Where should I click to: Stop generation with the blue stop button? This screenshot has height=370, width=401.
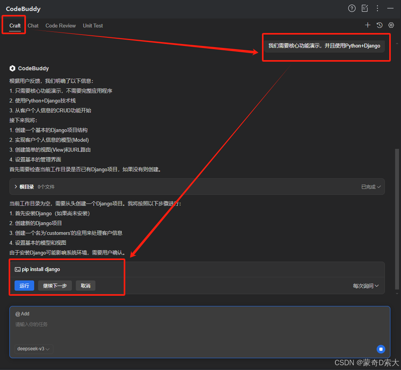tap(381, 349)
